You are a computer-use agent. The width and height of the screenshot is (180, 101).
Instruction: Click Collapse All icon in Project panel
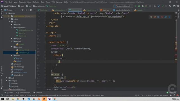click(x=26, y=10)
